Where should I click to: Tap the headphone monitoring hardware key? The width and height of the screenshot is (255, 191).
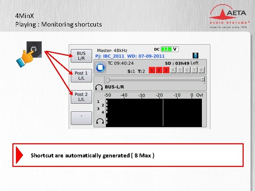(x=34, y=50)
